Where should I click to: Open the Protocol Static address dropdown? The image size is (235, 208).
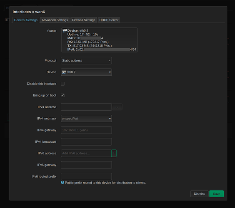(86, 61)
